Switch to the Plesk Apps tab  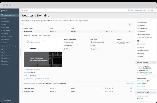47,36
